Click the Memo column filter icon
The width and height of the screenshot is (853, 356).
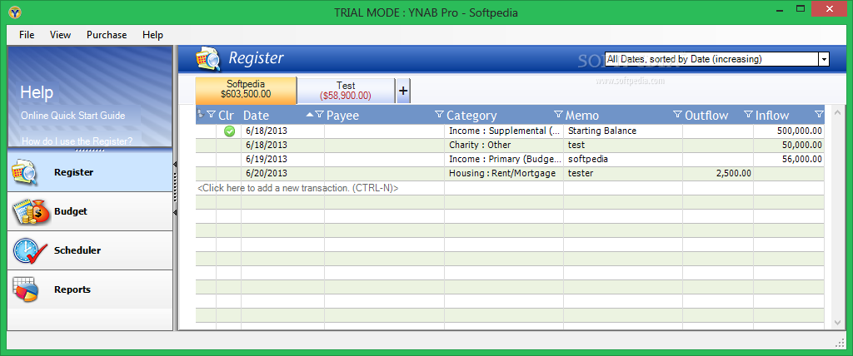tap(677, 114)
